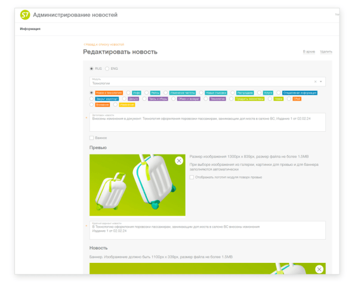
Task: Check the «Важное» checkbox
Action: click(x=91, y=138)
